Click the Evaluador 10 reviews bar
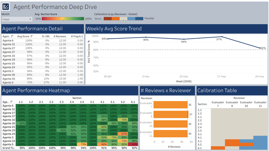 tap(170, 124)
